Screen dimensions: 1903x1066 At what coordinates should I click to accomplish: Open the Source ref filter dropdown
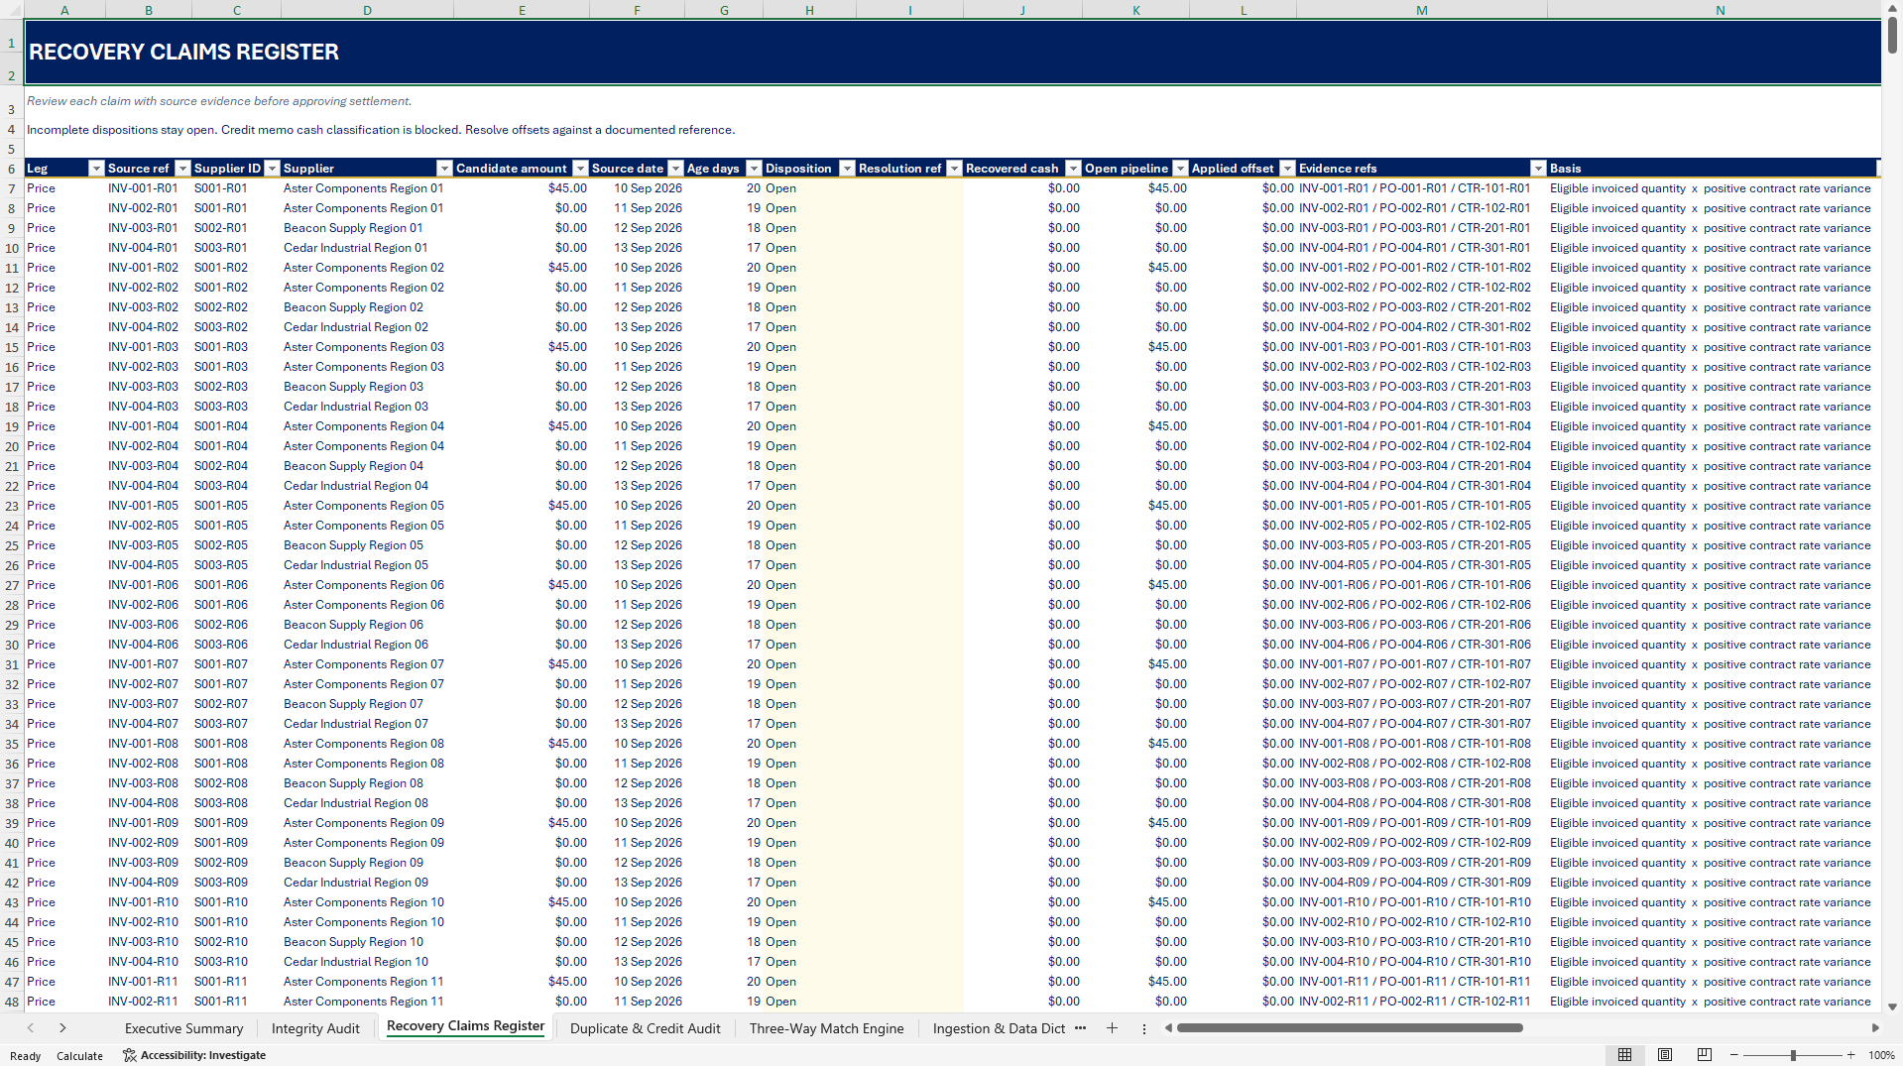(x=182, y=169)
